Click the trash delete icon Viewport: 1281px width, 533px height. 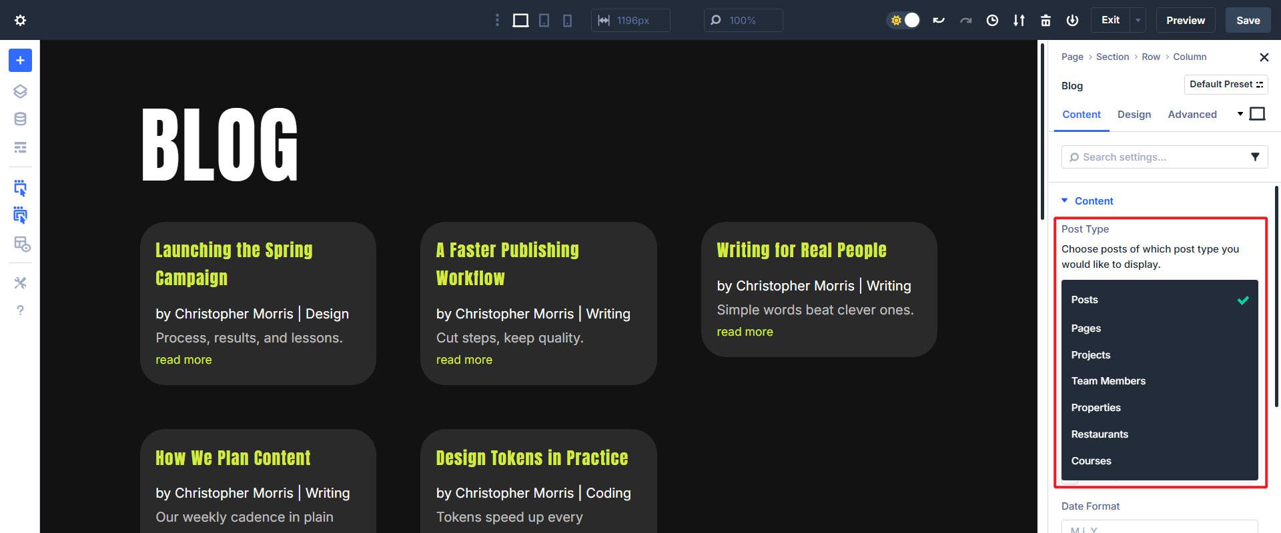[x=1045, y=21]
